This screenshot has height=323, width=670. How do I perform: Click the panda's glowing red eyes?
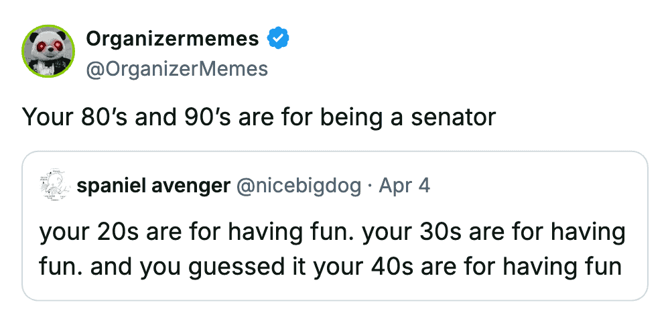(50, 45)
